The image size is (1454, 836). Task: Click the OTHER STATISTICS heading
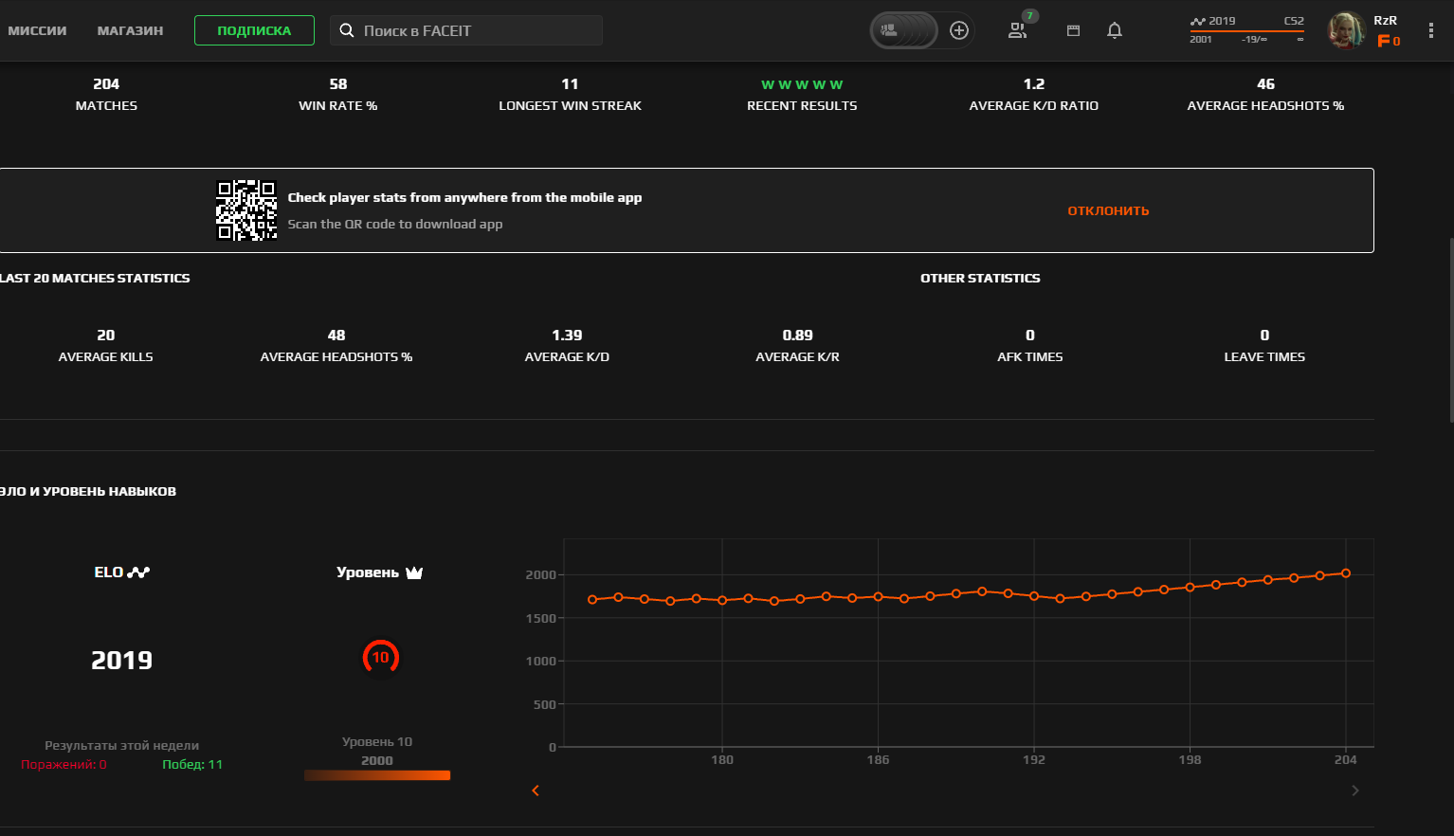click(980, 278)
